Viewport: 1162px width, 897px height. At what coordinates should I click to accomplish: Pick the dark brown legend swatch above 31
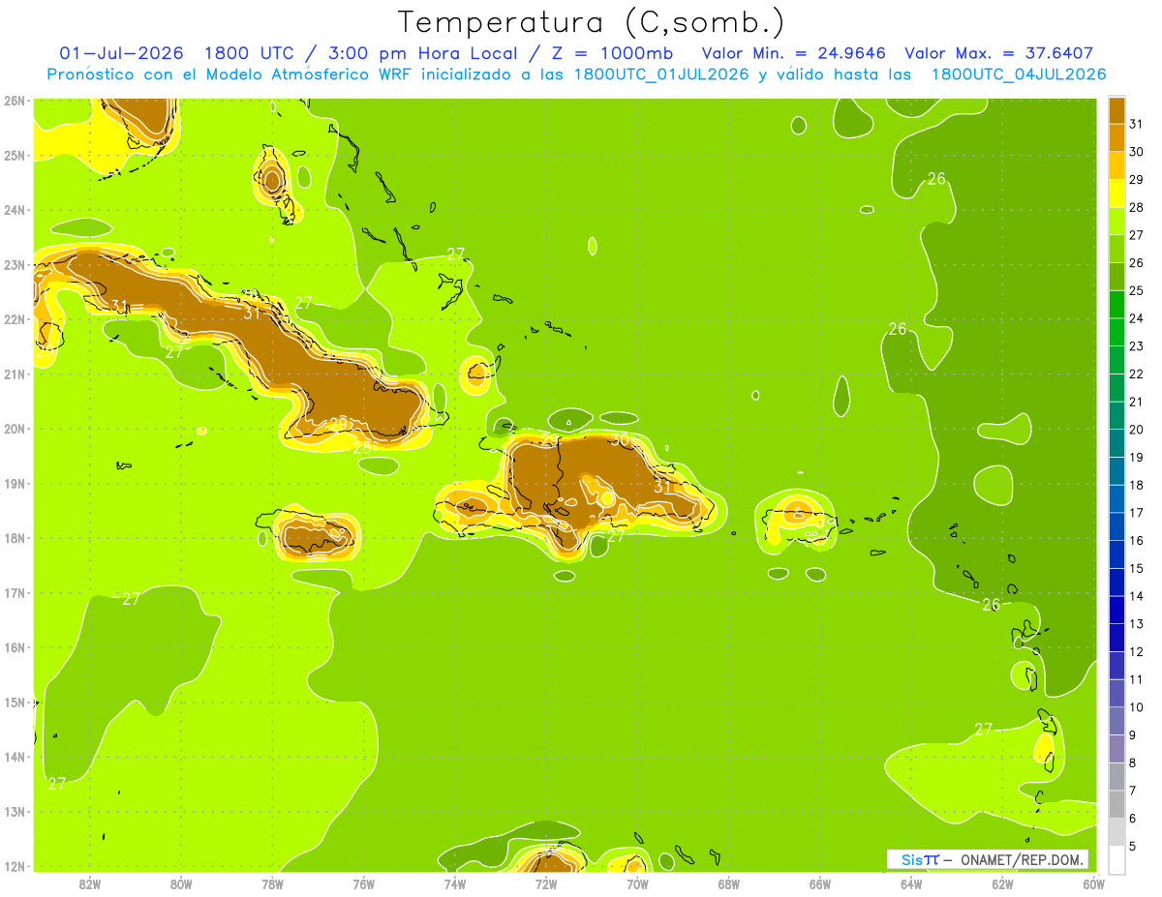pyautogui.click(x=1116, y=110)
